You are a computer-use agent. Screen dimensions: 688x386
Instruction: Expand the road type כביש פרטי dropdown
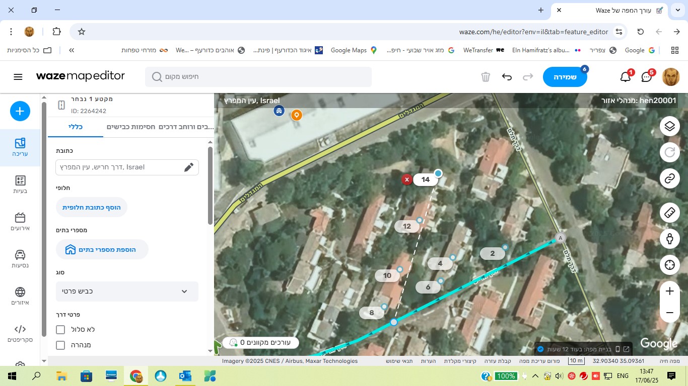click(x=127, y=292)
